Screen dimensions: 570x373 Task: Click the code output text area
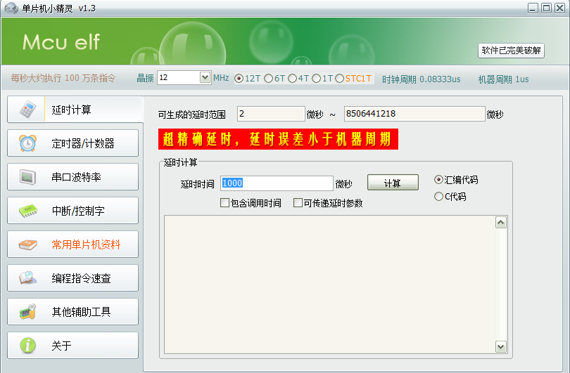(x=330, y=284)
